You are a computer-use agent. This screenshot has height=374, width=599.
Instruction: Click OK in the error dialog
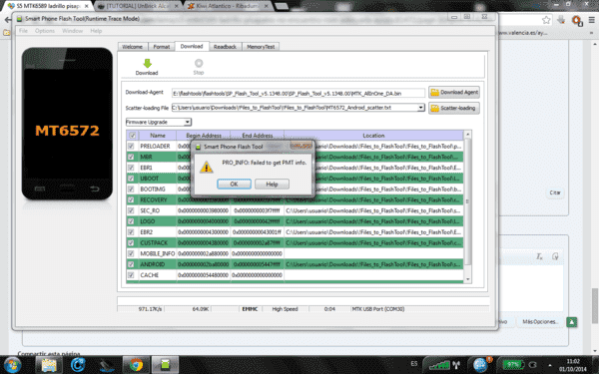point(234,184)
